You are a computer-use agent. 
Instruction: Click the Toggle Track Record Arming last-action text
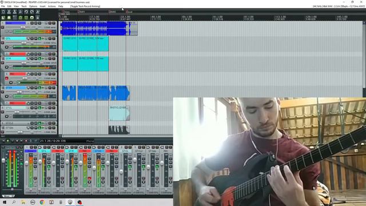point(85,6)
